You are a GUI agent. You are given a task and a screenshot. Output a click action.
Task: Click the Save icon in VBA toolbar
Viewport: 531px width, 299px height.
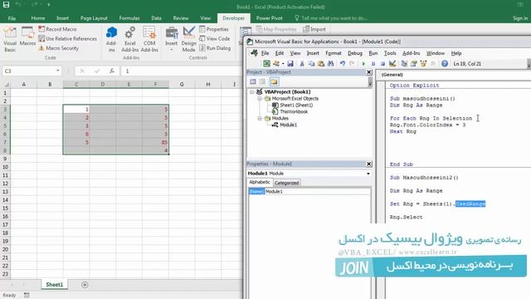tap(290, 63)
